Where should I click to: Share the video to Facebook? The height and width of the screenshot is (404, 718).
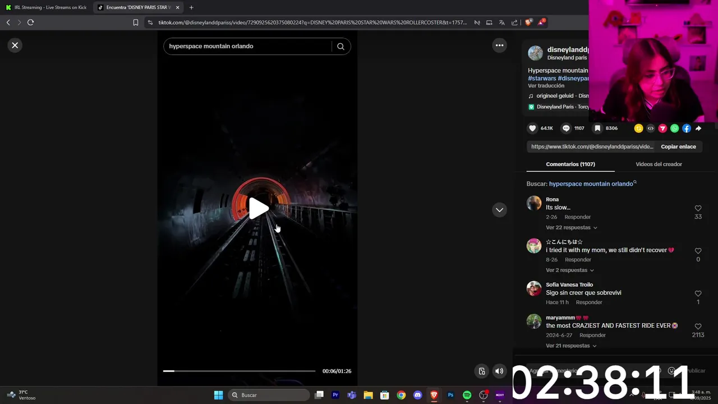[x=687, y=128]
